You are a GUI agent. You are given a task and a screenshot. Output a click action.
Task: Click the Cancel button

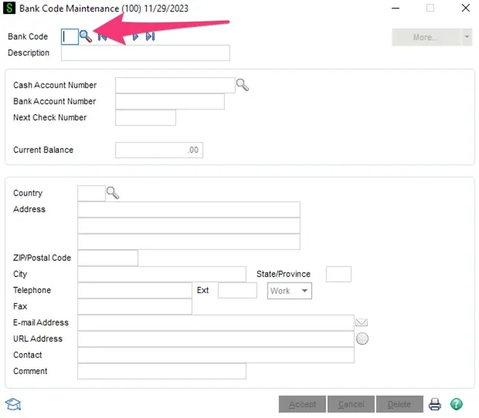tap(351, 404)
